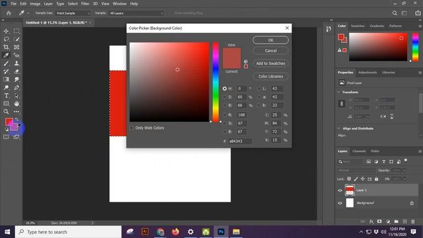Image resolution: width=423 pixels, height=238 pixels.
Task: Select the Horizontal Type tool
Action: 6,95
